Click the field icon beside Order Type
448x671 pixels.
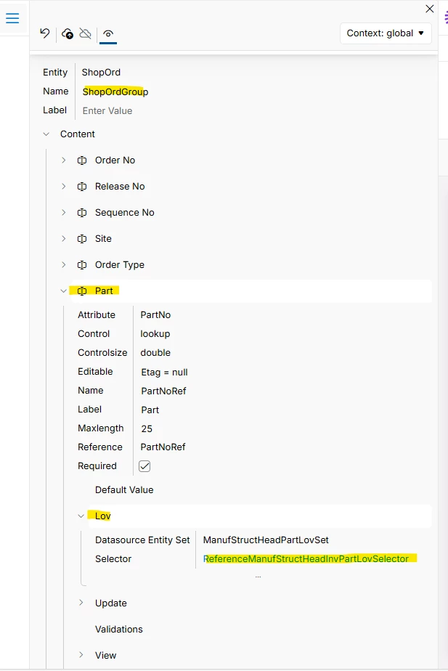(x=82, y=265)
